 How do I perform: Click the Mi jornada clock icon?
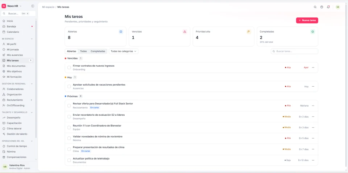[4, 50]
